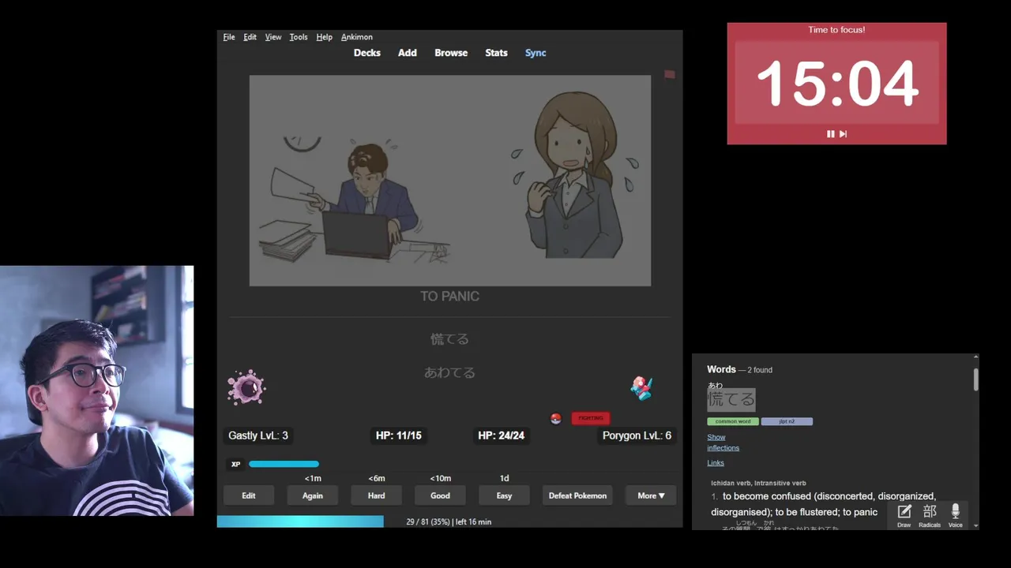Image resolution: width=1011 pixels, height=568 pixels.
Task: Open the Add card screen
Action: click(x=408, y=53)
